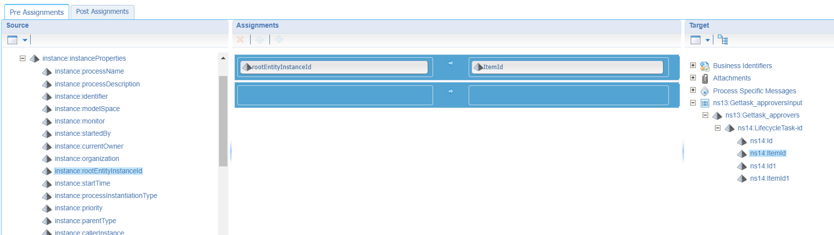The height and width of the screenshot is (235, 834).
Task: Click the Target tree structure icon
Action: (723, 40)
